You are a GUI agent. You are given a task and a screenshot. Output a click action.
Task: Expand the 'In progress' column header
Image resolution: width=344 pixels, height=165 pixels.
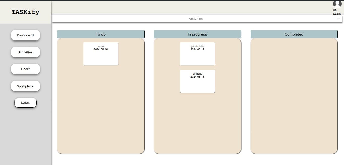[x=197, y=34]
